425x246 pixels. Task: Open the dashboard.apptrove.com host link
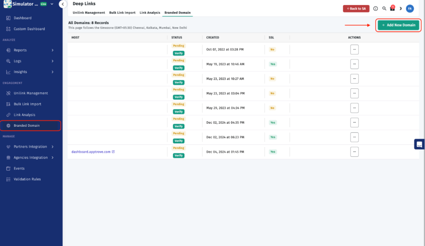(x=91, y=152)
